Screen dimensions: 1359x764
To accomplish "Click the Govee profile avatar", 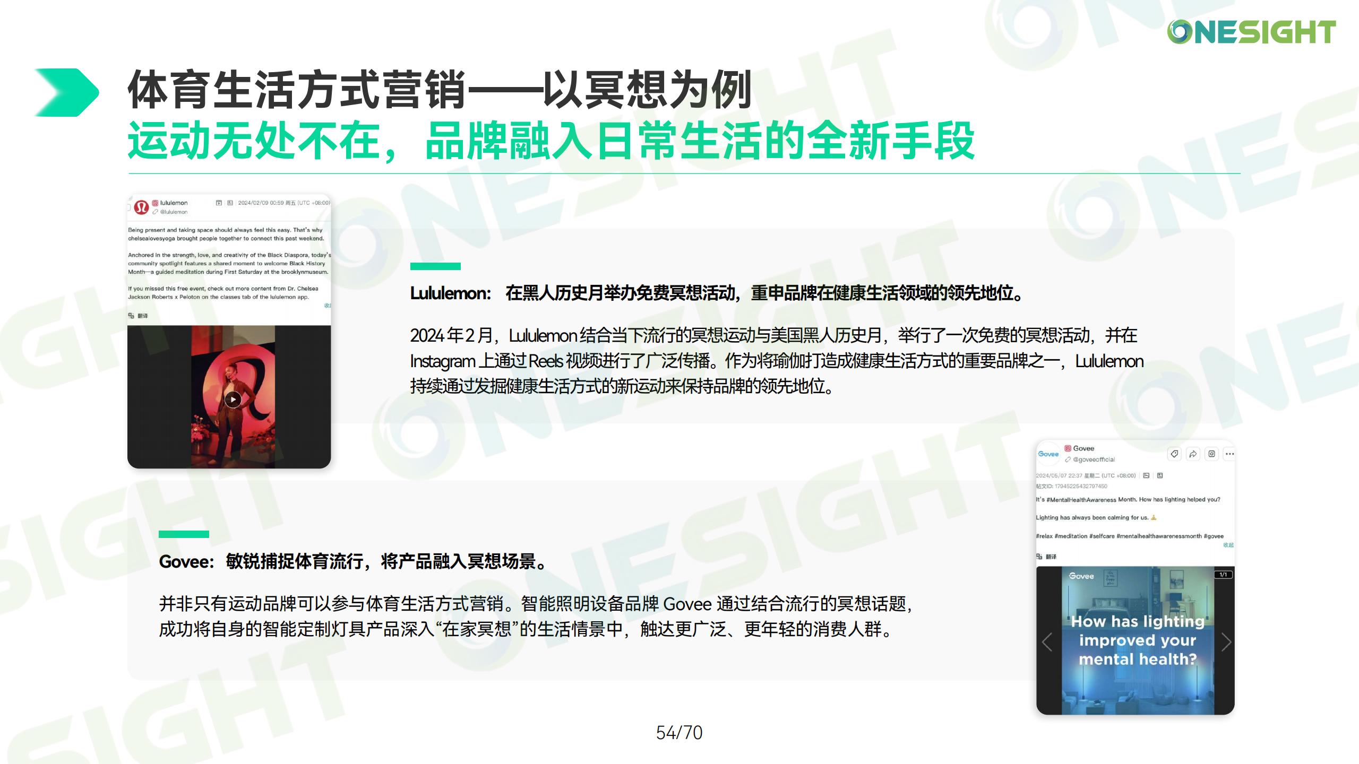I will coord(1048,454).
